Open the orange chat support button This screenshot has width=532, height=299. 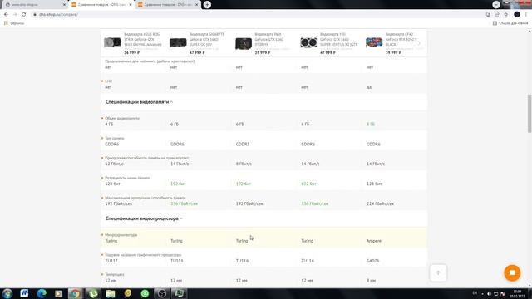point(512,273)
